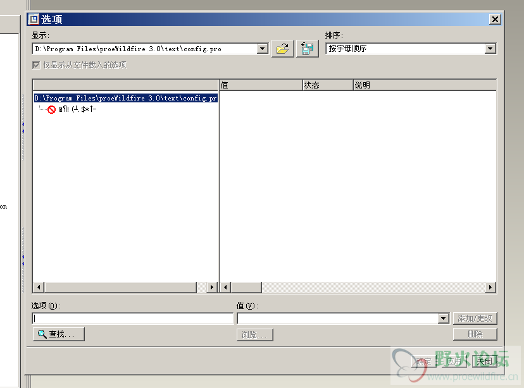Open a configuration file with the folder icon
Screen dimensions: 524x388
click(283, 49)
